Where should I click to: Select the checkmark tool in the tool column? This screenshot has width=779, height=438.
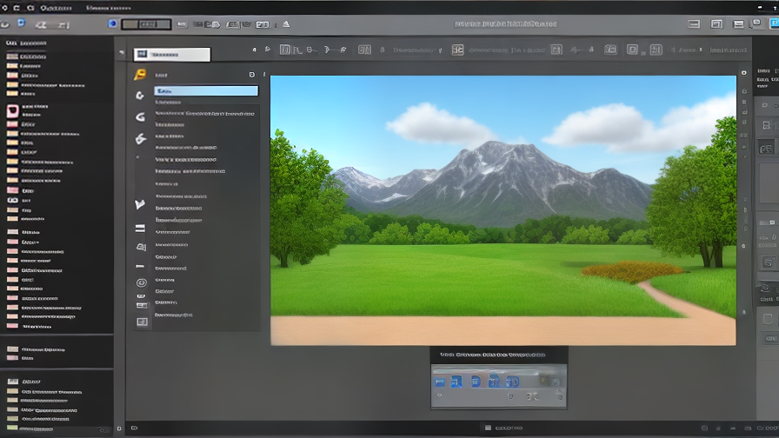(139, 205)
